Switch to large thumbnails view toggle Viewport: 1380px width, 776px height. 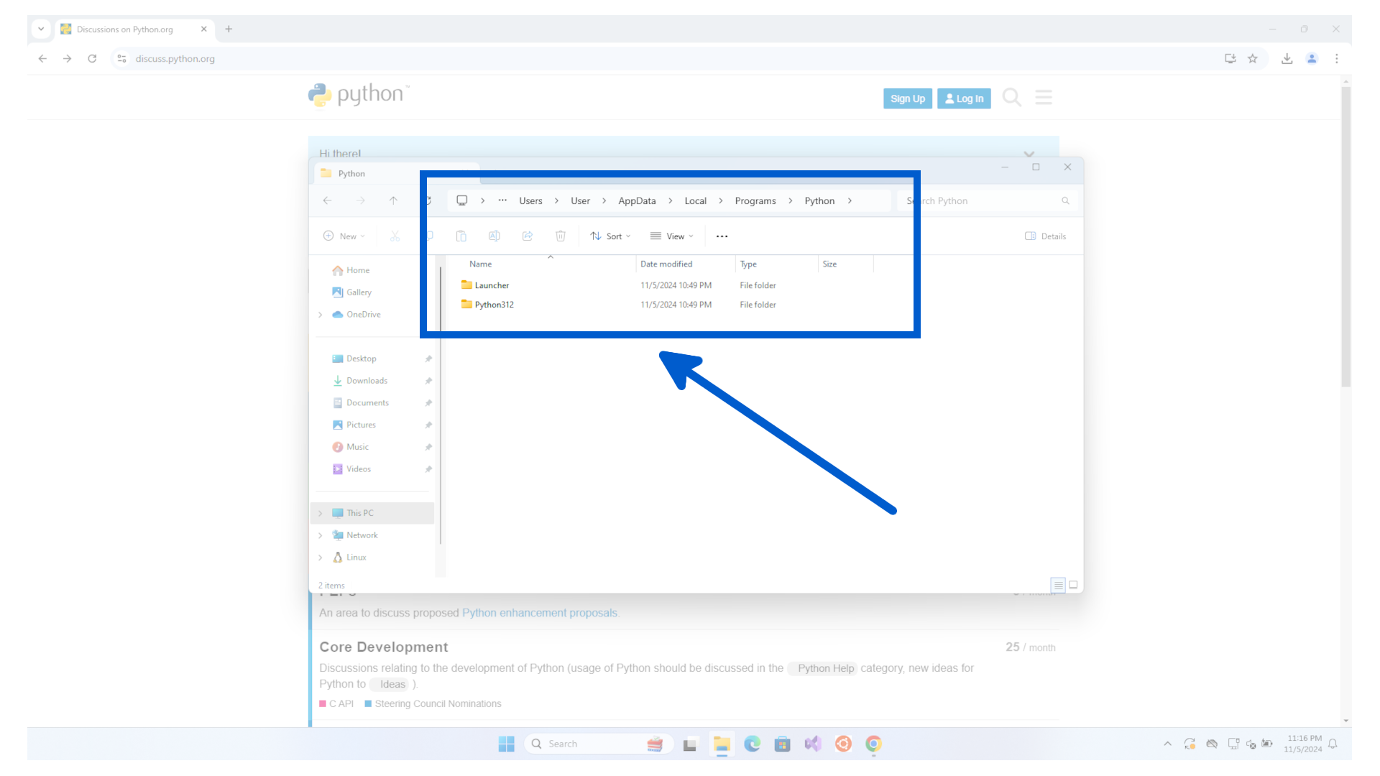pos(1073,585)
